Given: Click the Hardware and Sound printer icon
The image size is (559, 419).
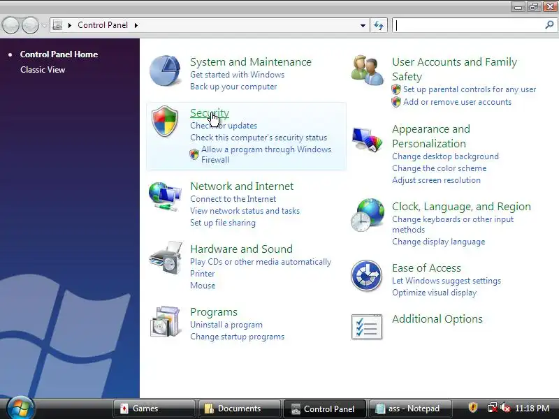Looking at the screenshot, I should pyautogui.click(x=166, y=258).
